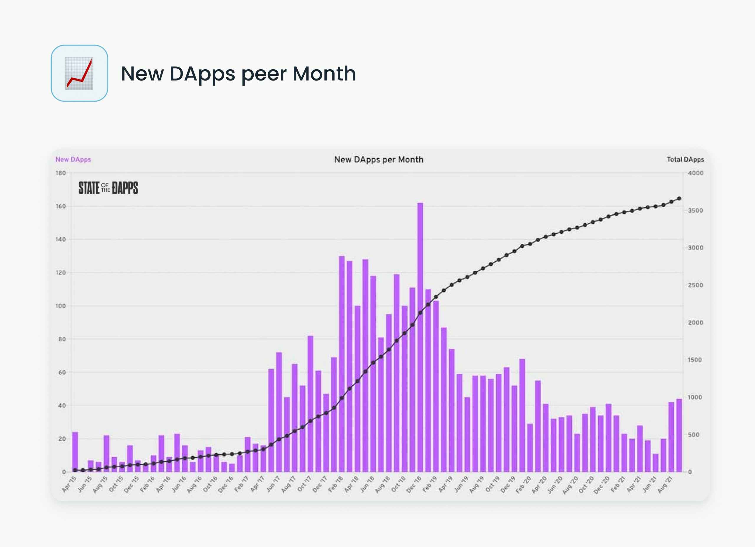The image size is (755, 547).
Task: Click the '3500' right axis value
Action: pyautogui.click(x=696, y=211)
